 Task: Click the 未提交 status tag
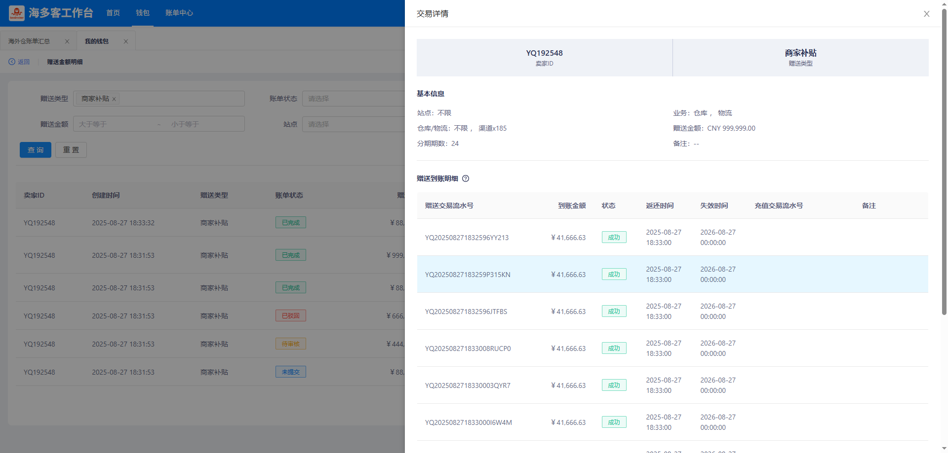(x=291, y=372)
